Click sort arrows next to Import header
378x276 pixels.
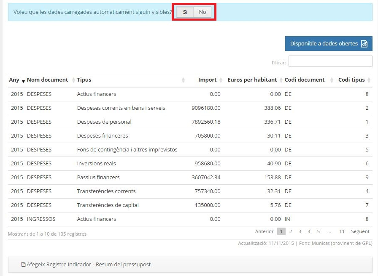[x=221, y=80]
